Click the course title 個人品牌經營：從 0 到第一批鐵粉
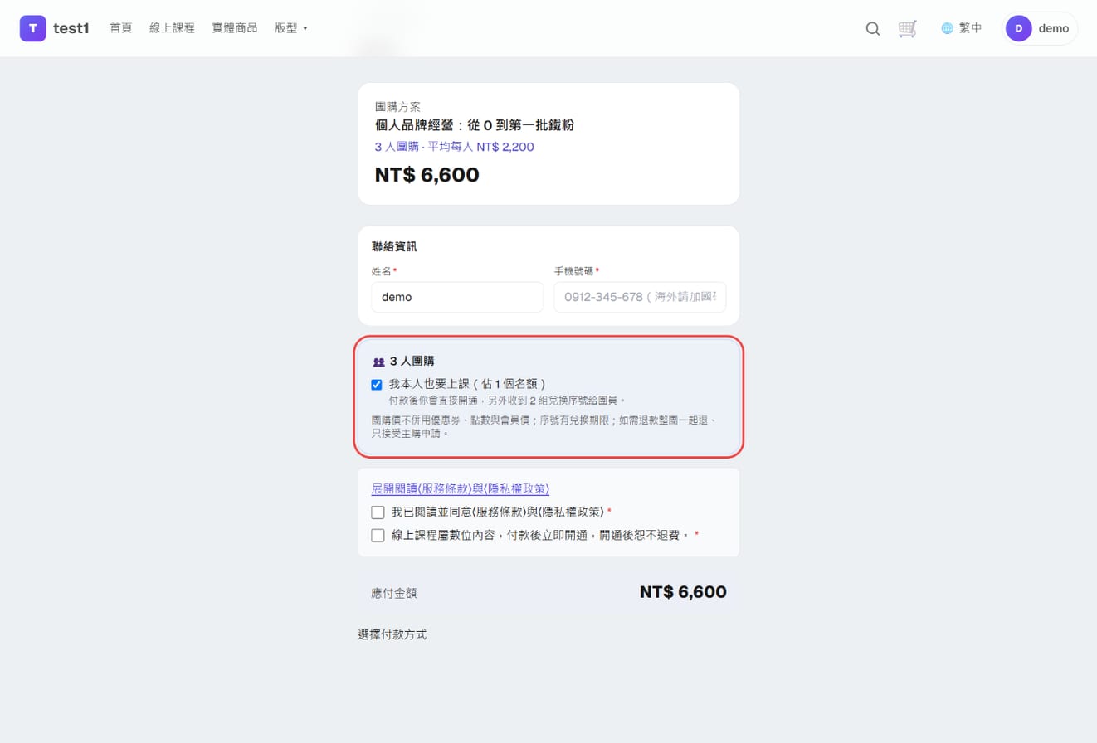Image resolution: width=1097 pixels, height=743 pixels. click(475, 125)
